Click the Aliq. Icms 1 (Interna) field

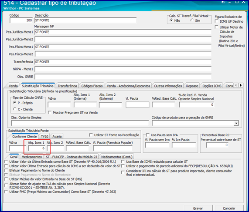[x=85, y=105]
